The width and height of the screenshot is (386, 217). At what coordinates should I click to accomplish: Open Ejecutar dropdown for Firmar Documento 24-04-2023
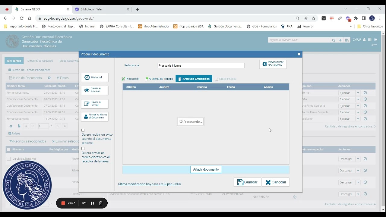pos(358,93)
